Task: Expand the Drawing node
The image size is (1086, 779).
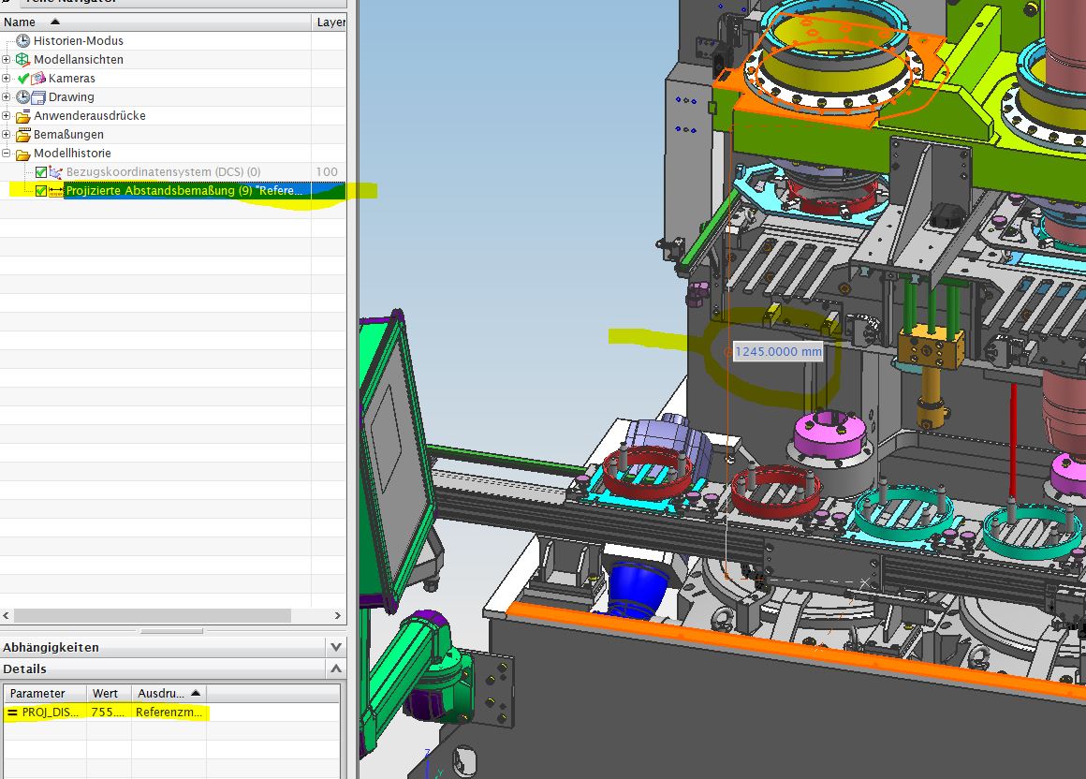Action: [7, 97]
